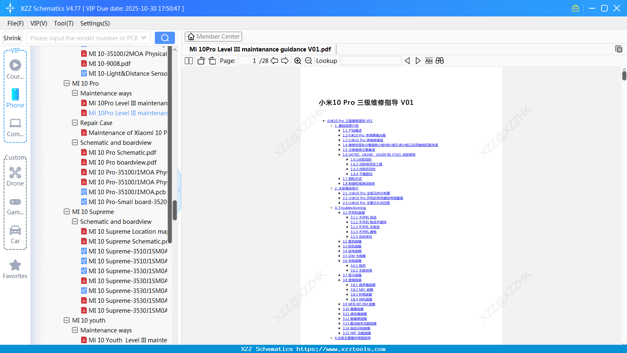
Task: Open the Tool(T) menu
Action: (63, 23)
